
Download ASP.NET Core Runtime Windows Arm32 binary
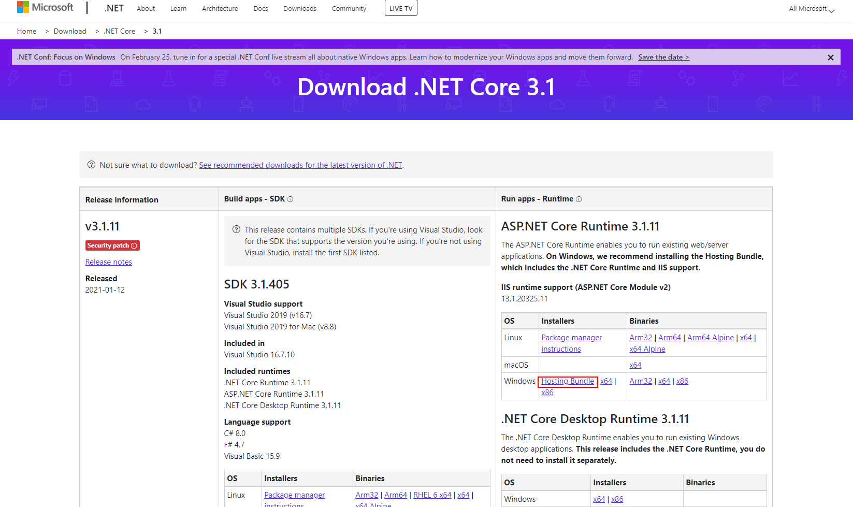point(641,382)
